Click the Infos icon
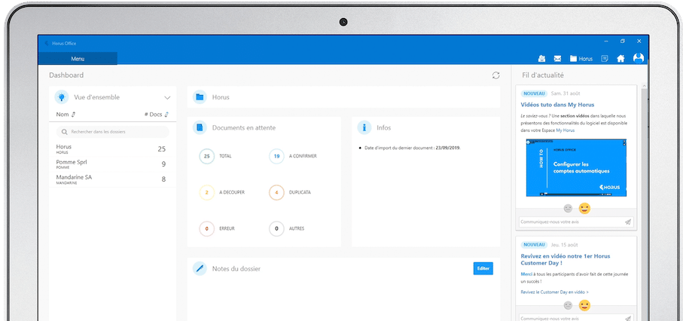Screen dimensions: 683x321 pos(364,127)
